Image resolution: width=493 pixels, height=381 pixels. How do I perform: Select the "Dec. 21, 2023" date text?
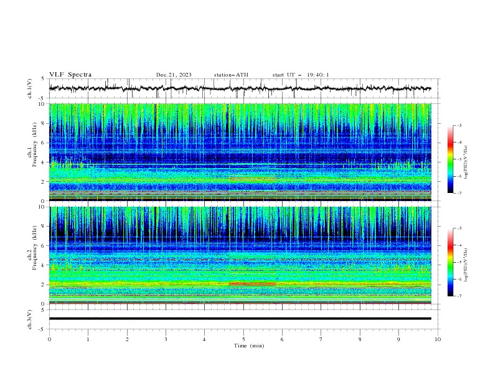[174, 75]
